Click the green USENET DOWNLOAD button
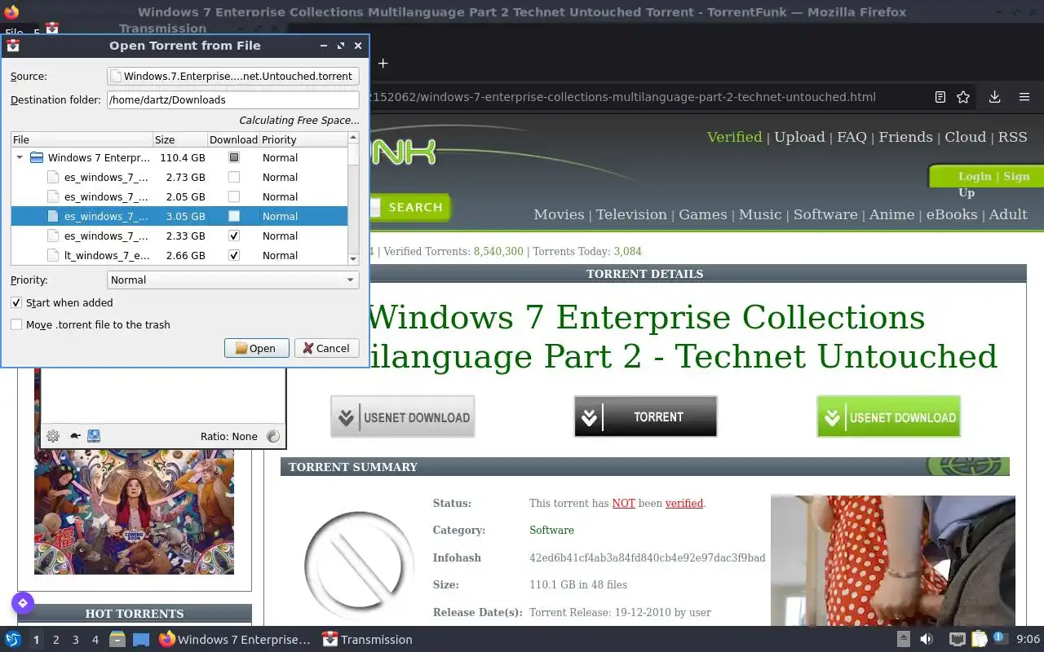 click(888, 416)
